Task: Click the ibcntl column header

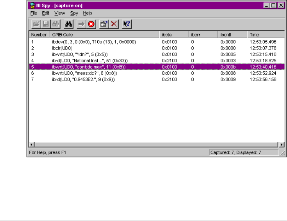Action: [x=233, y=35]
